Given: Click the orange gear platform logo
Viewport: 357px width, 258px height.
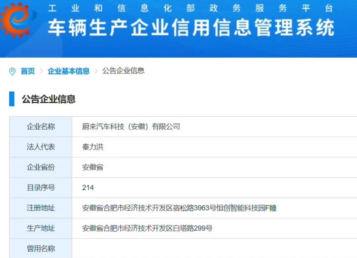Looking at the screenshot, I should 17,19.
